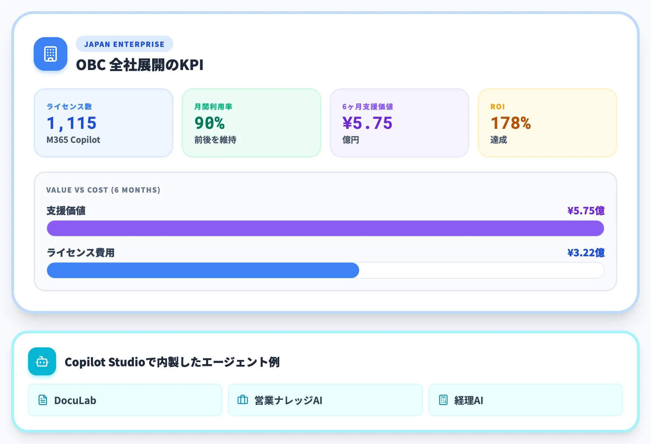Click the blue building icon beside title
This screenshot has height=444, width=651.
pyautogui.click(x=51, y=54)
